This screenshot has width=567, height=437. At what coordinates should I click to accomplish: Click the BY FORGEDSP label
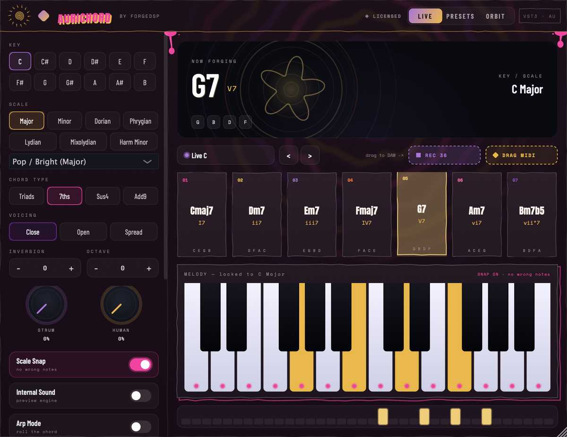139,16
